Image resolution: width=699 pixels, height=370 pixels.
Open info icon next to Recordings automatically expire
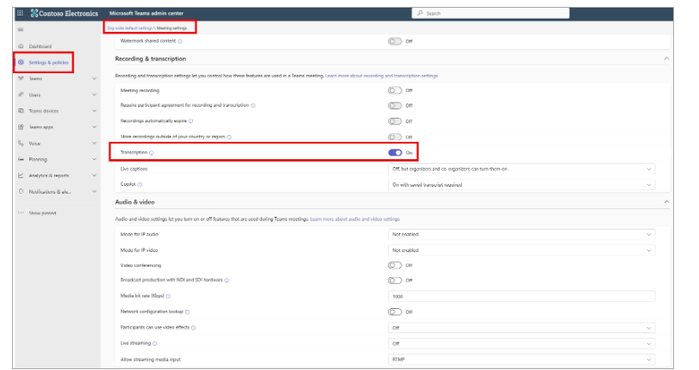pos(190,121)
